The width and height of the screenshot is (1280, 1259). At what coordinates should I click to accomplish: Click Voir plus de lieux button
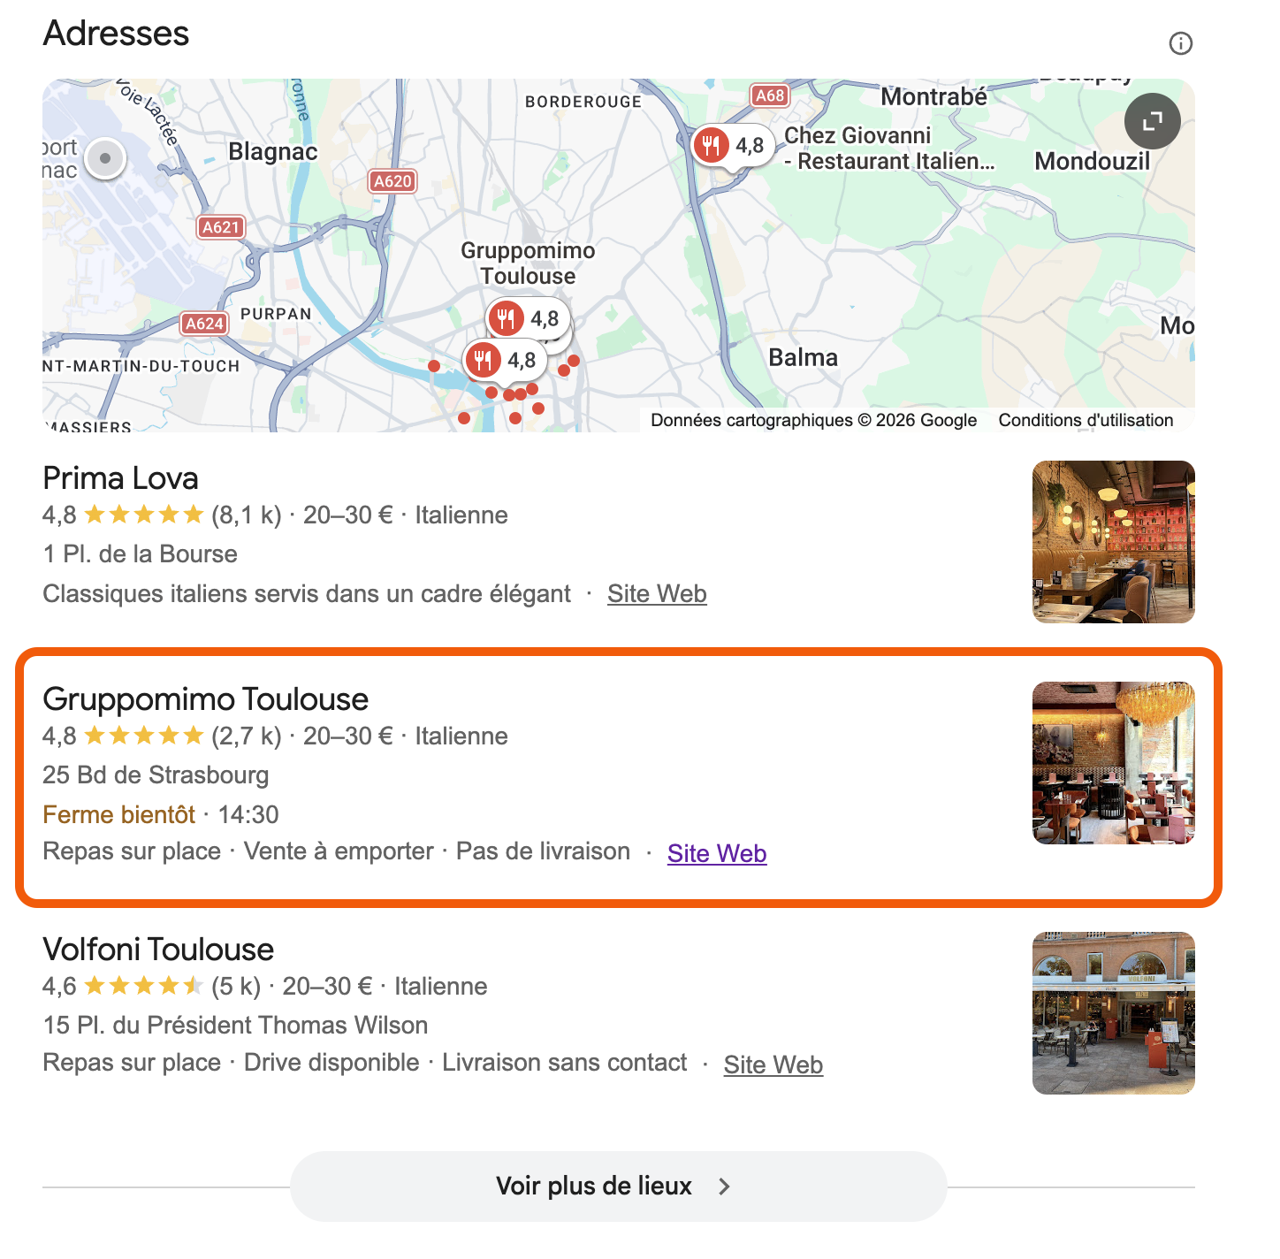click(x=618, y=1187)
